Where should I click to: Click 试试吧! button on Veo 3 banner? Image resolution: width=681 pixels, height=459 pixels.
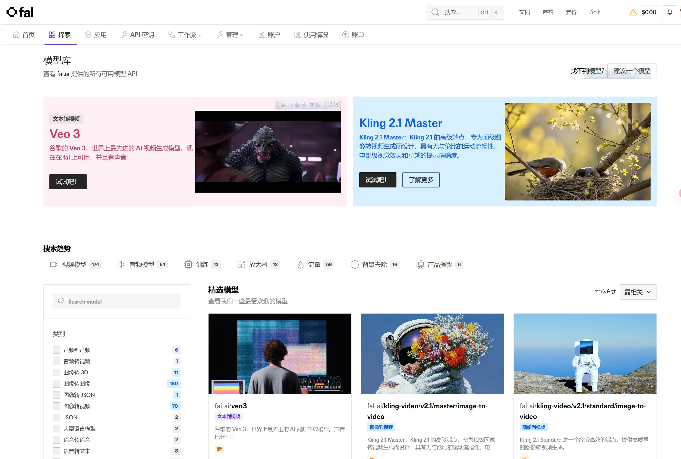click(68, 182)
